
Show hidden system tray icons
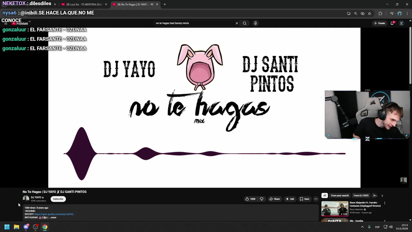coord(362,227)
